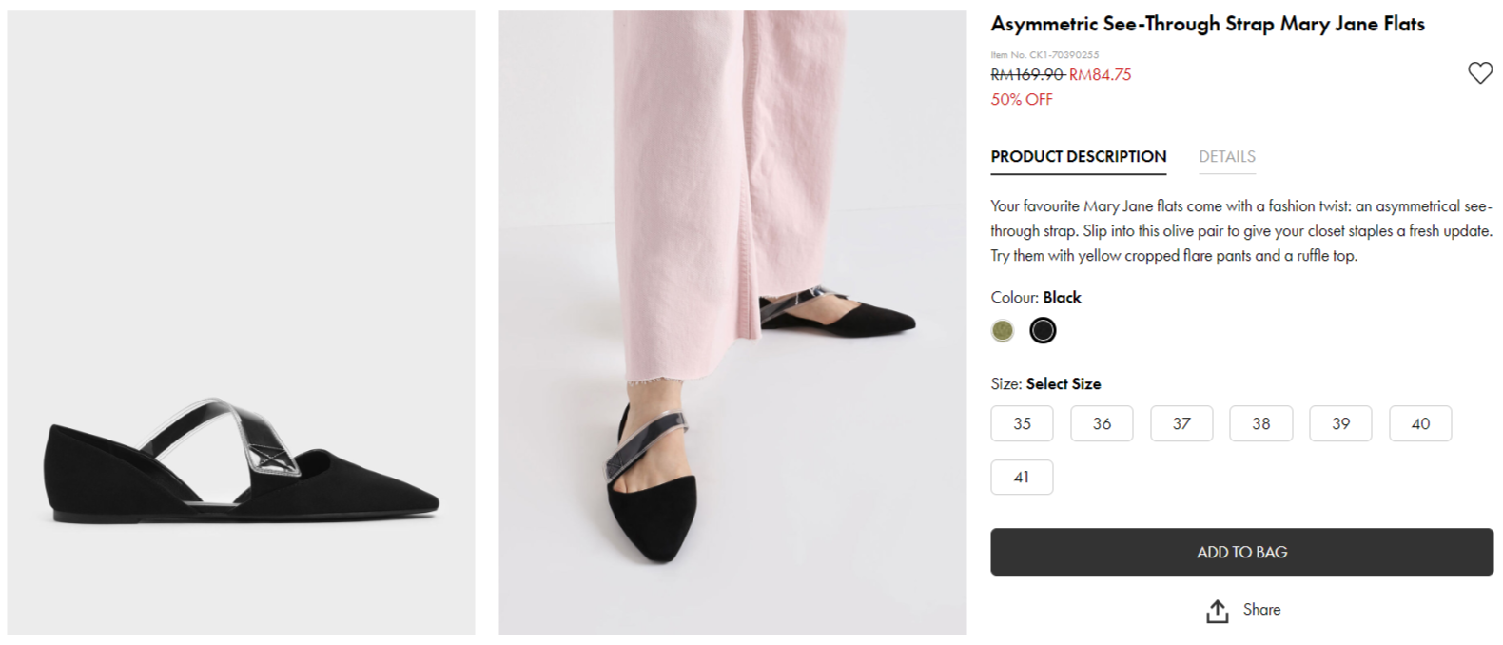Click the discounted price RM84.75
Screen dimensions: 1503x645
(1101, 75)
